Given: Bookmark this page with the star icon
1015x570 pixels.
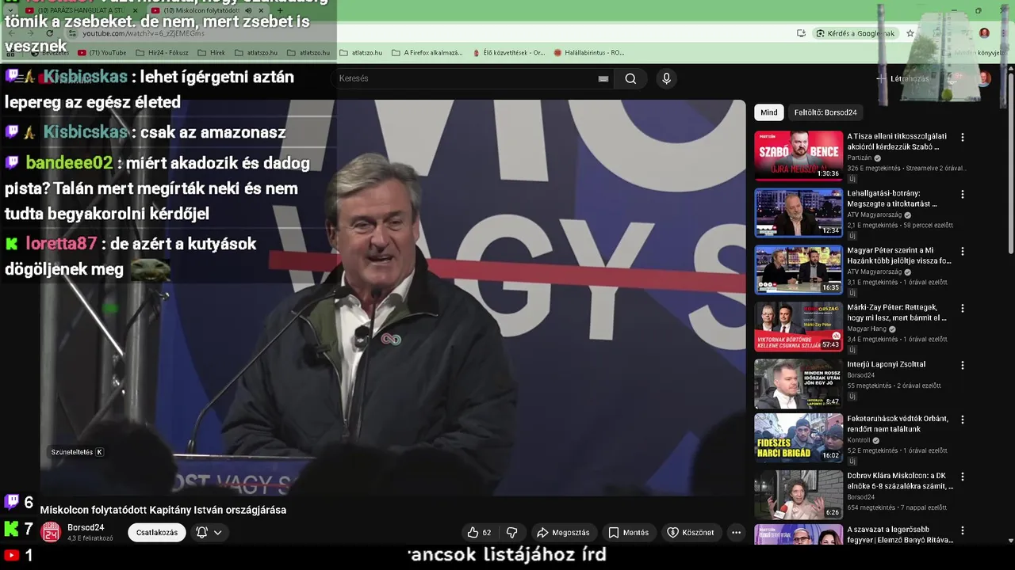Looking at the screenshot, I should point(910,33).
